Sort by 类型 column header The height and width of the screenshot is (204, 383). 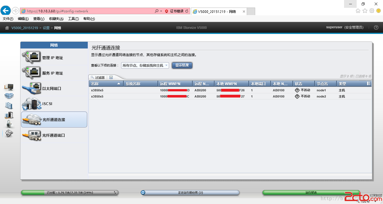351,84
